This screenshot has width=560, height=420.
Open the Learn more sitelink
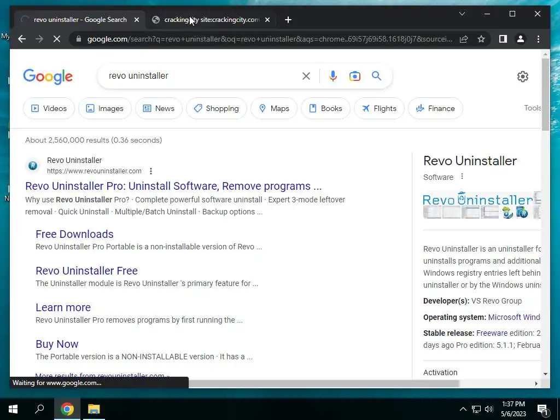point(63,307)
